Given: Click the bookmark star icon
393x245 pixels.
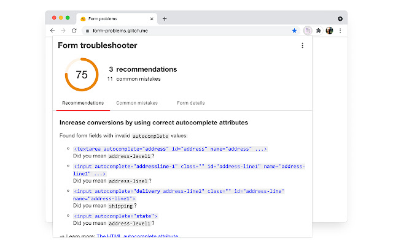Looking at the screenshot, I should tap(294, 30).
